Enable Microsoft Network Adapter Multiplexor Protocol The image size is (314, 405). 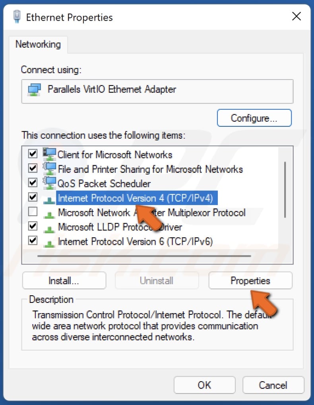click(x=32, y=212)
